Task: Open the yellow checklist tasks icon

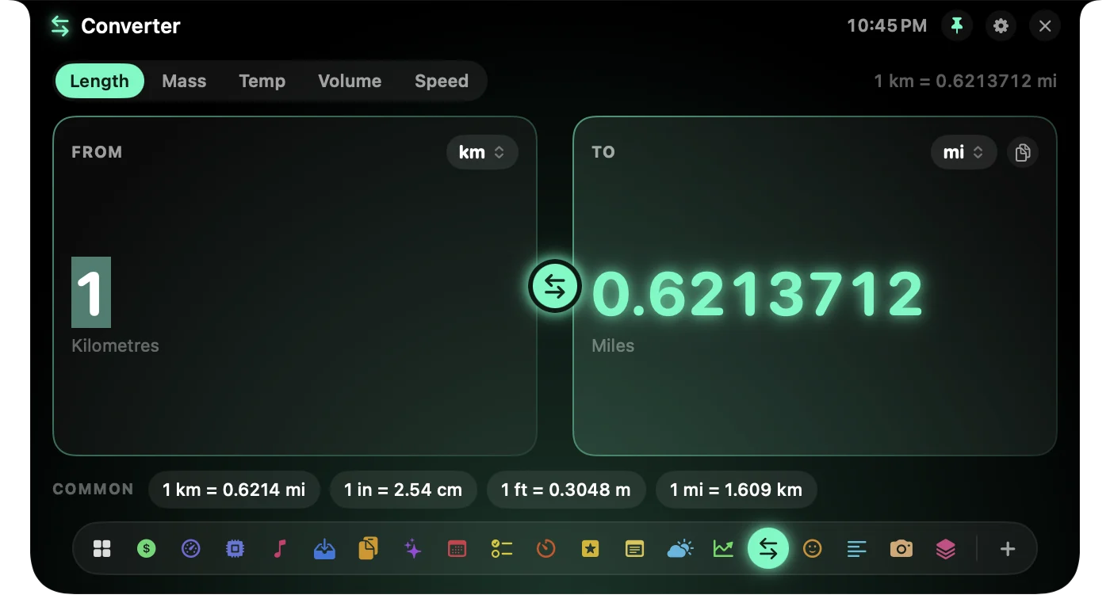Action: (501, 548)
